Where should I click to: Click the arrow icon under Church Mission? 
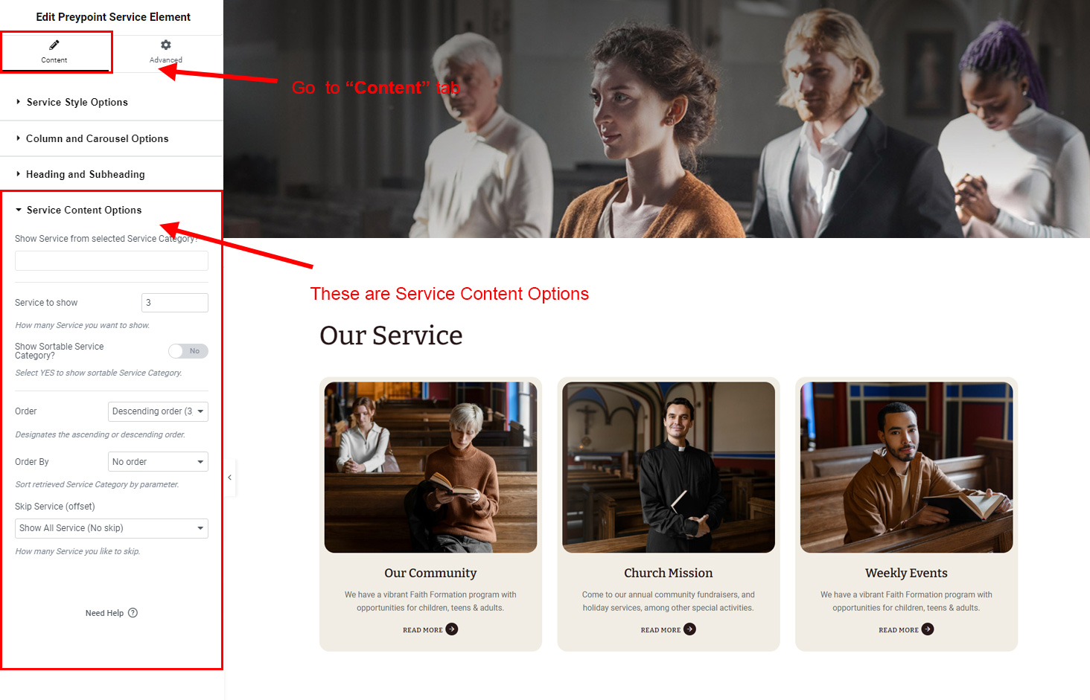(x=689, y=629)
